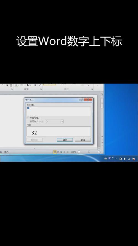Click the keyboard icon in system tray
This screenshot has height=246, width=138.
(106, 159)
